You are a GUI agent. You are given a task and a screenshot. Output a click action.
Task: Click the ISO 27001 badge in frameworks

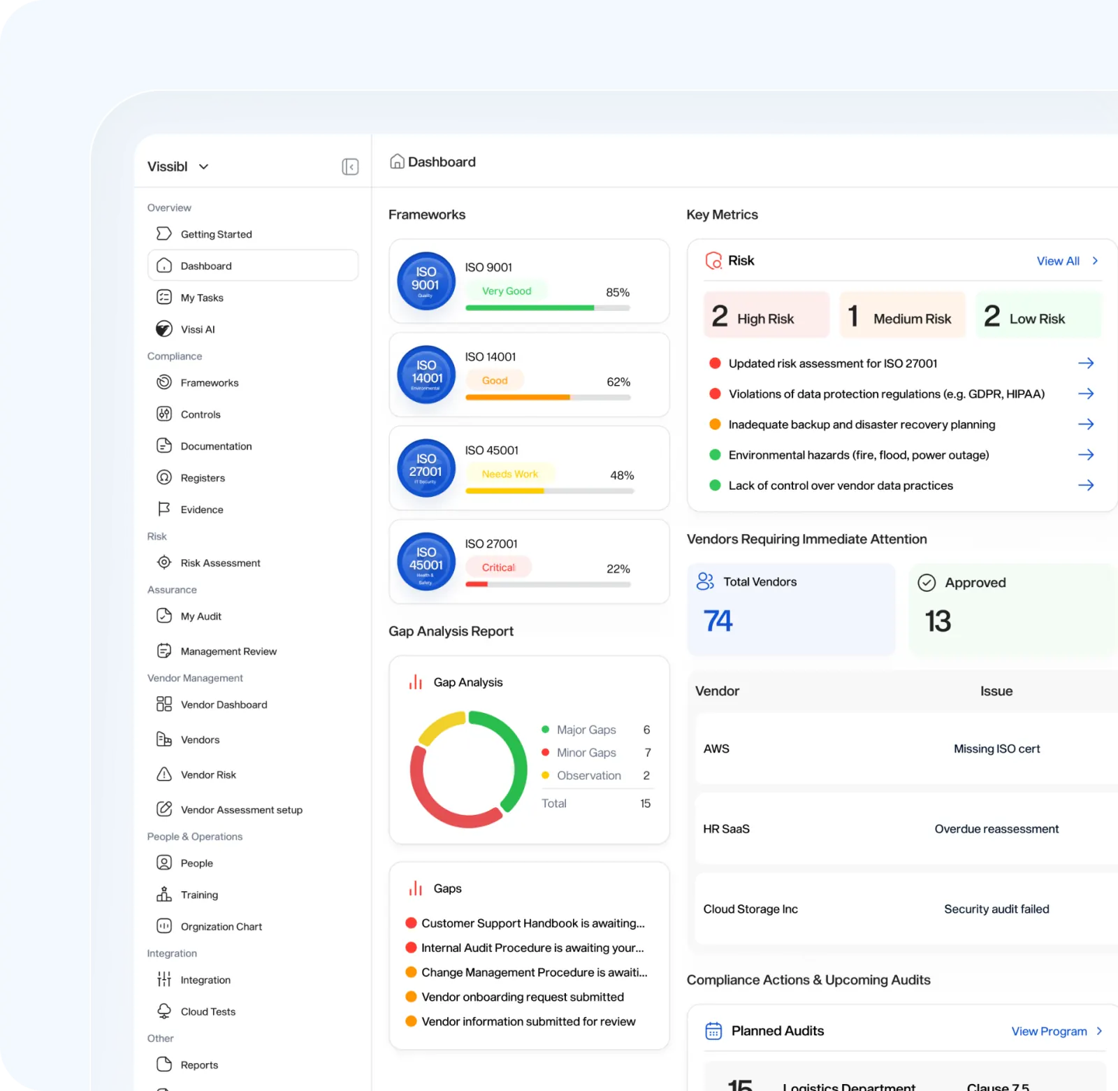(426, 468)
